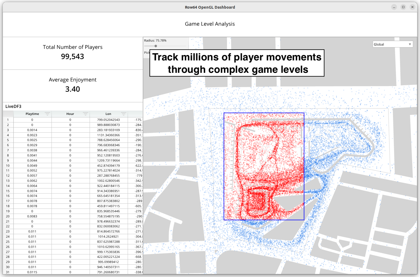Select the Hour column header
This screenshot has height=277, width=420.
70,114
